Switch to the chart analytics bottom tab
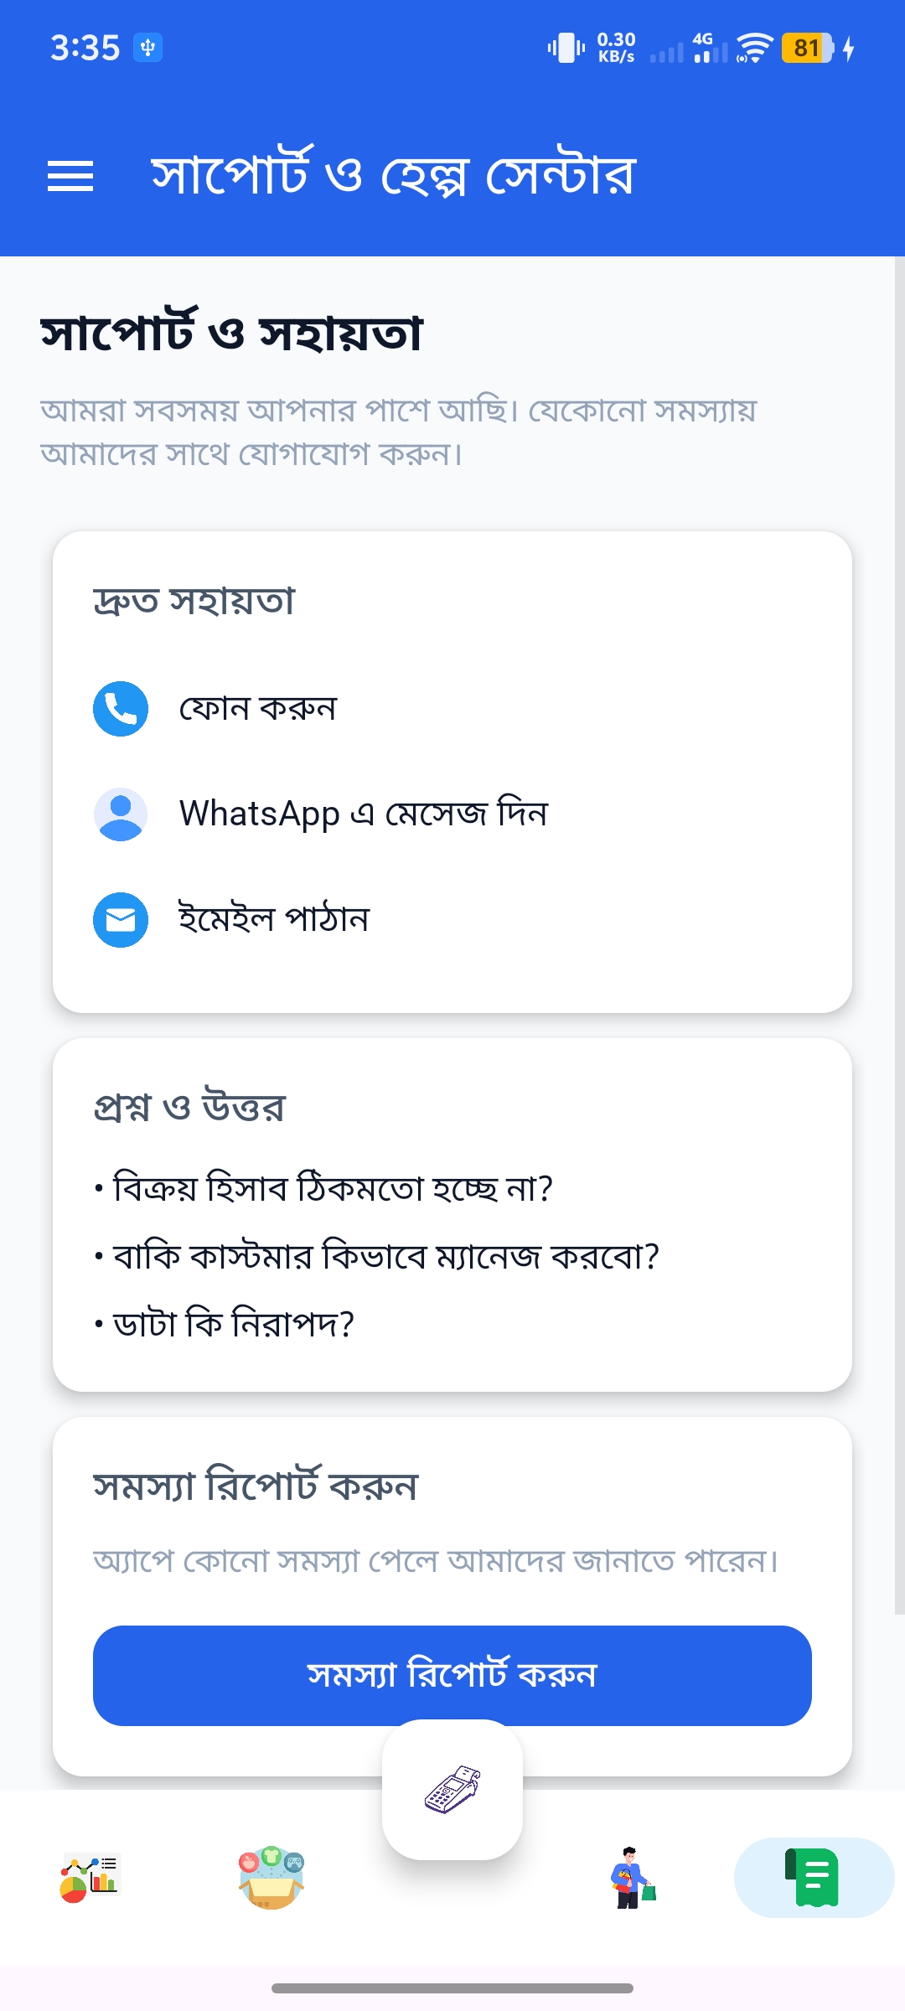905x2011 pixels. tap(90, 1878)
